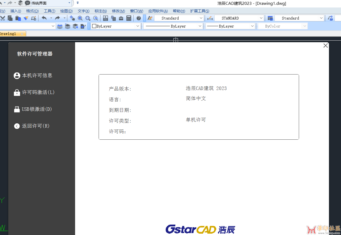The width and height of the screenshot is (341, 235).
Task: Click the Text Style icon
Action: pyautogui.click(x=150, y=18)
